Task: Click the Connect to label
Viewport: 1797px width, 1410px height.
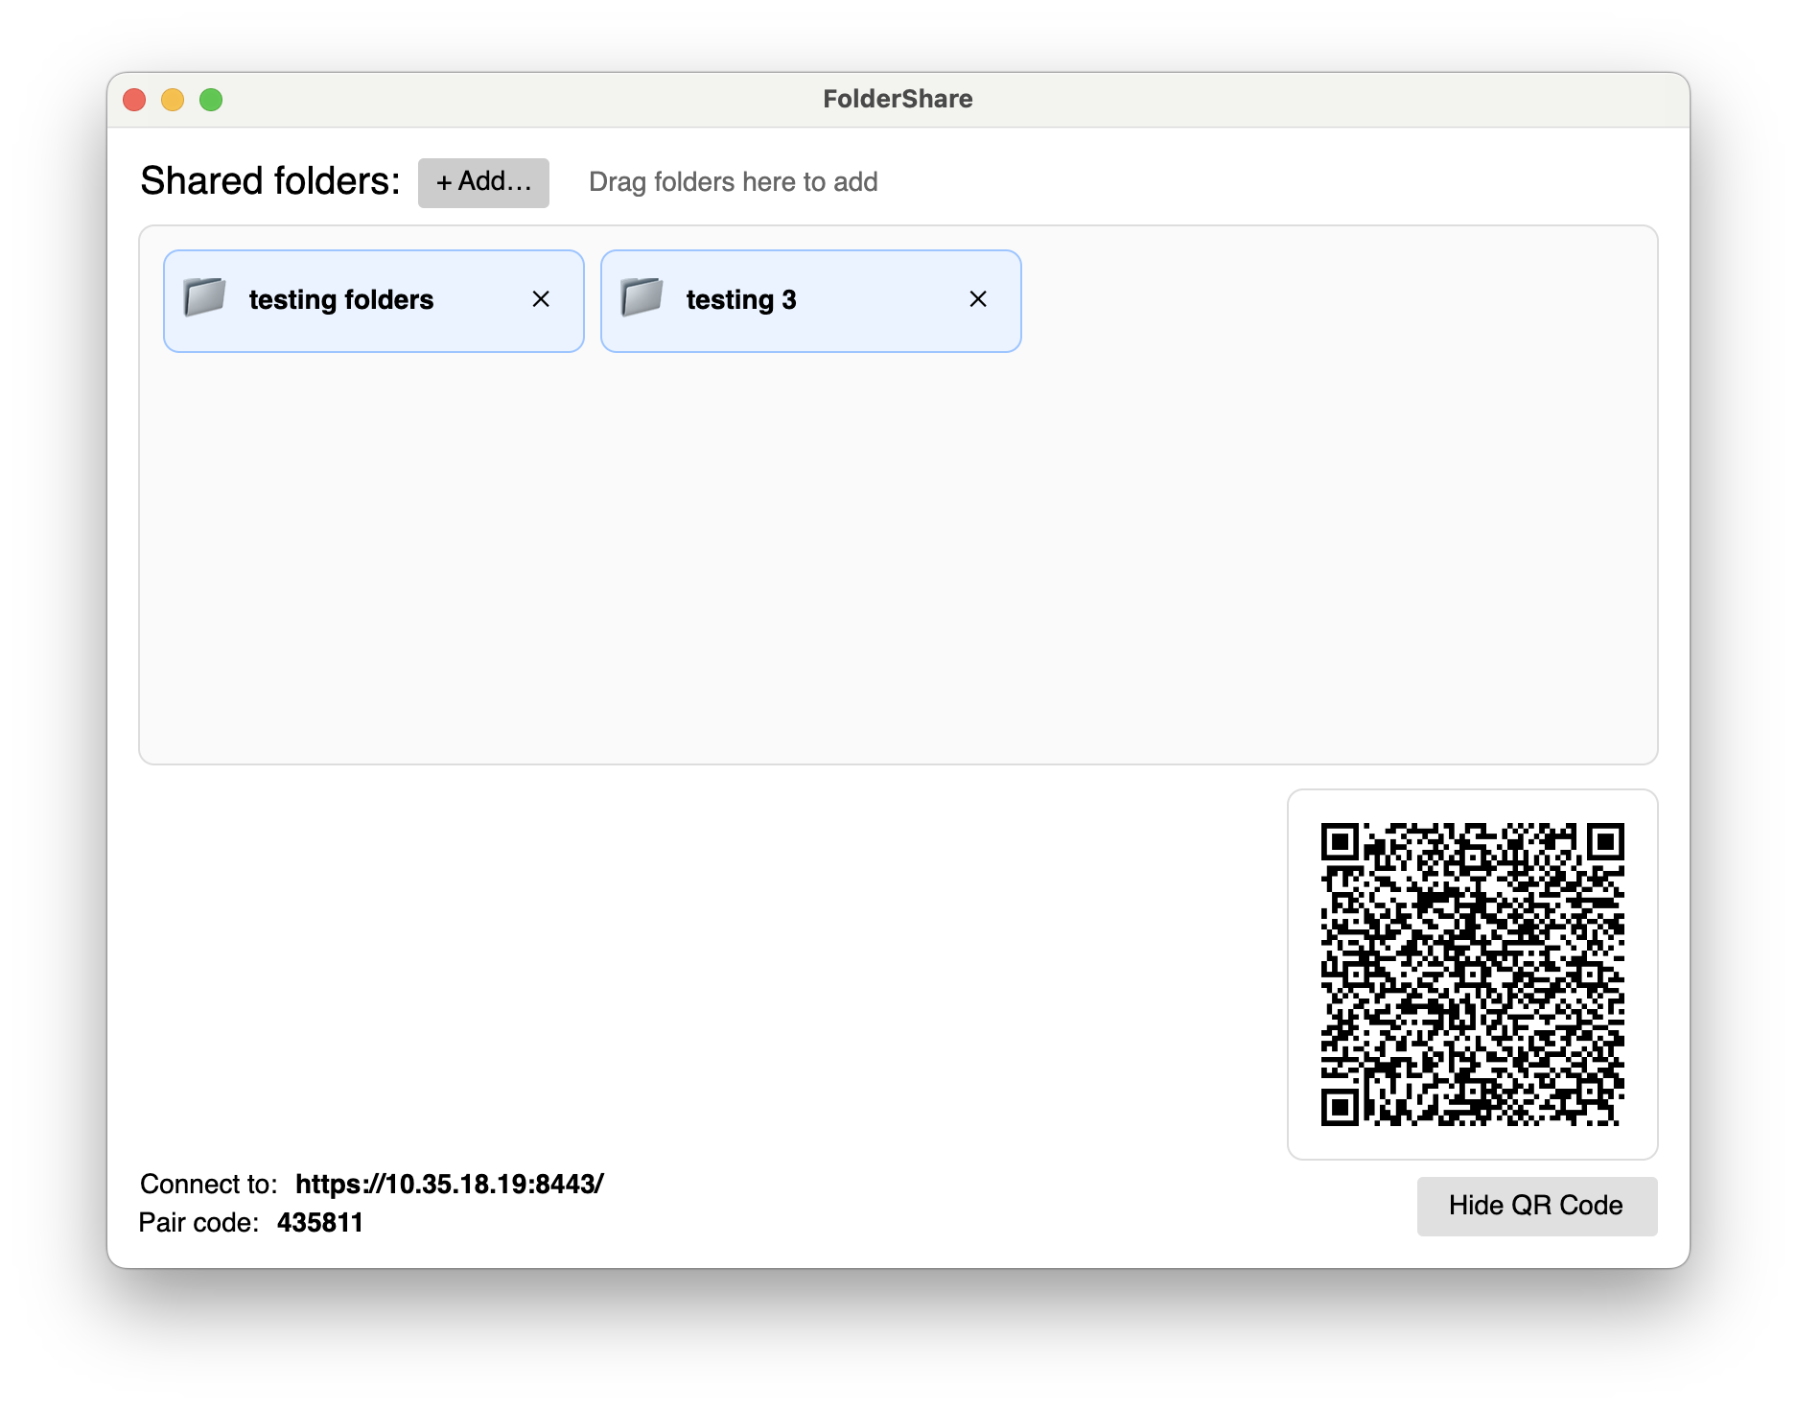Action: [208, 1184]
